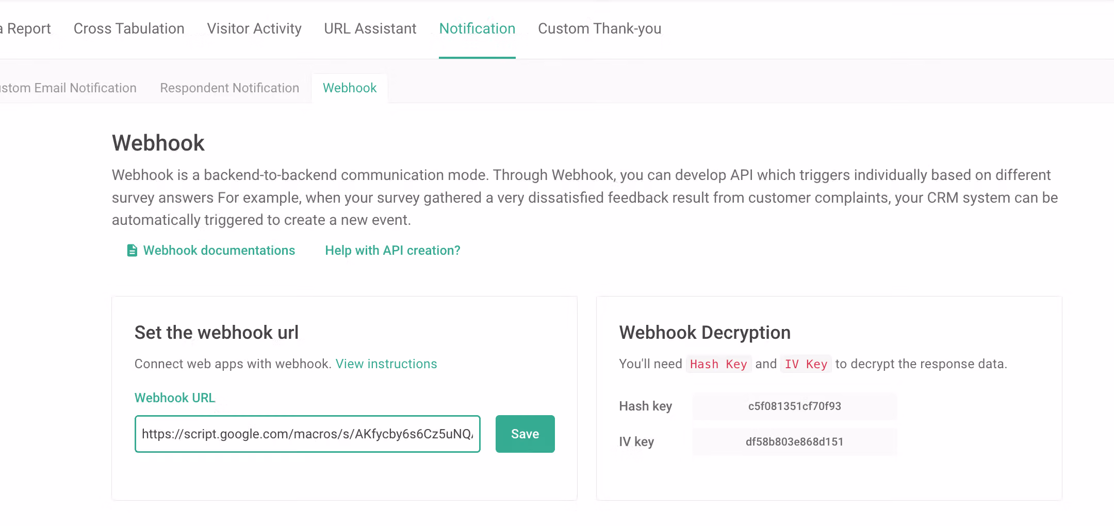Click the Webhook documentations document icon
The height and width of the screenshot is (526, 1114).
[x=132, y=250]
